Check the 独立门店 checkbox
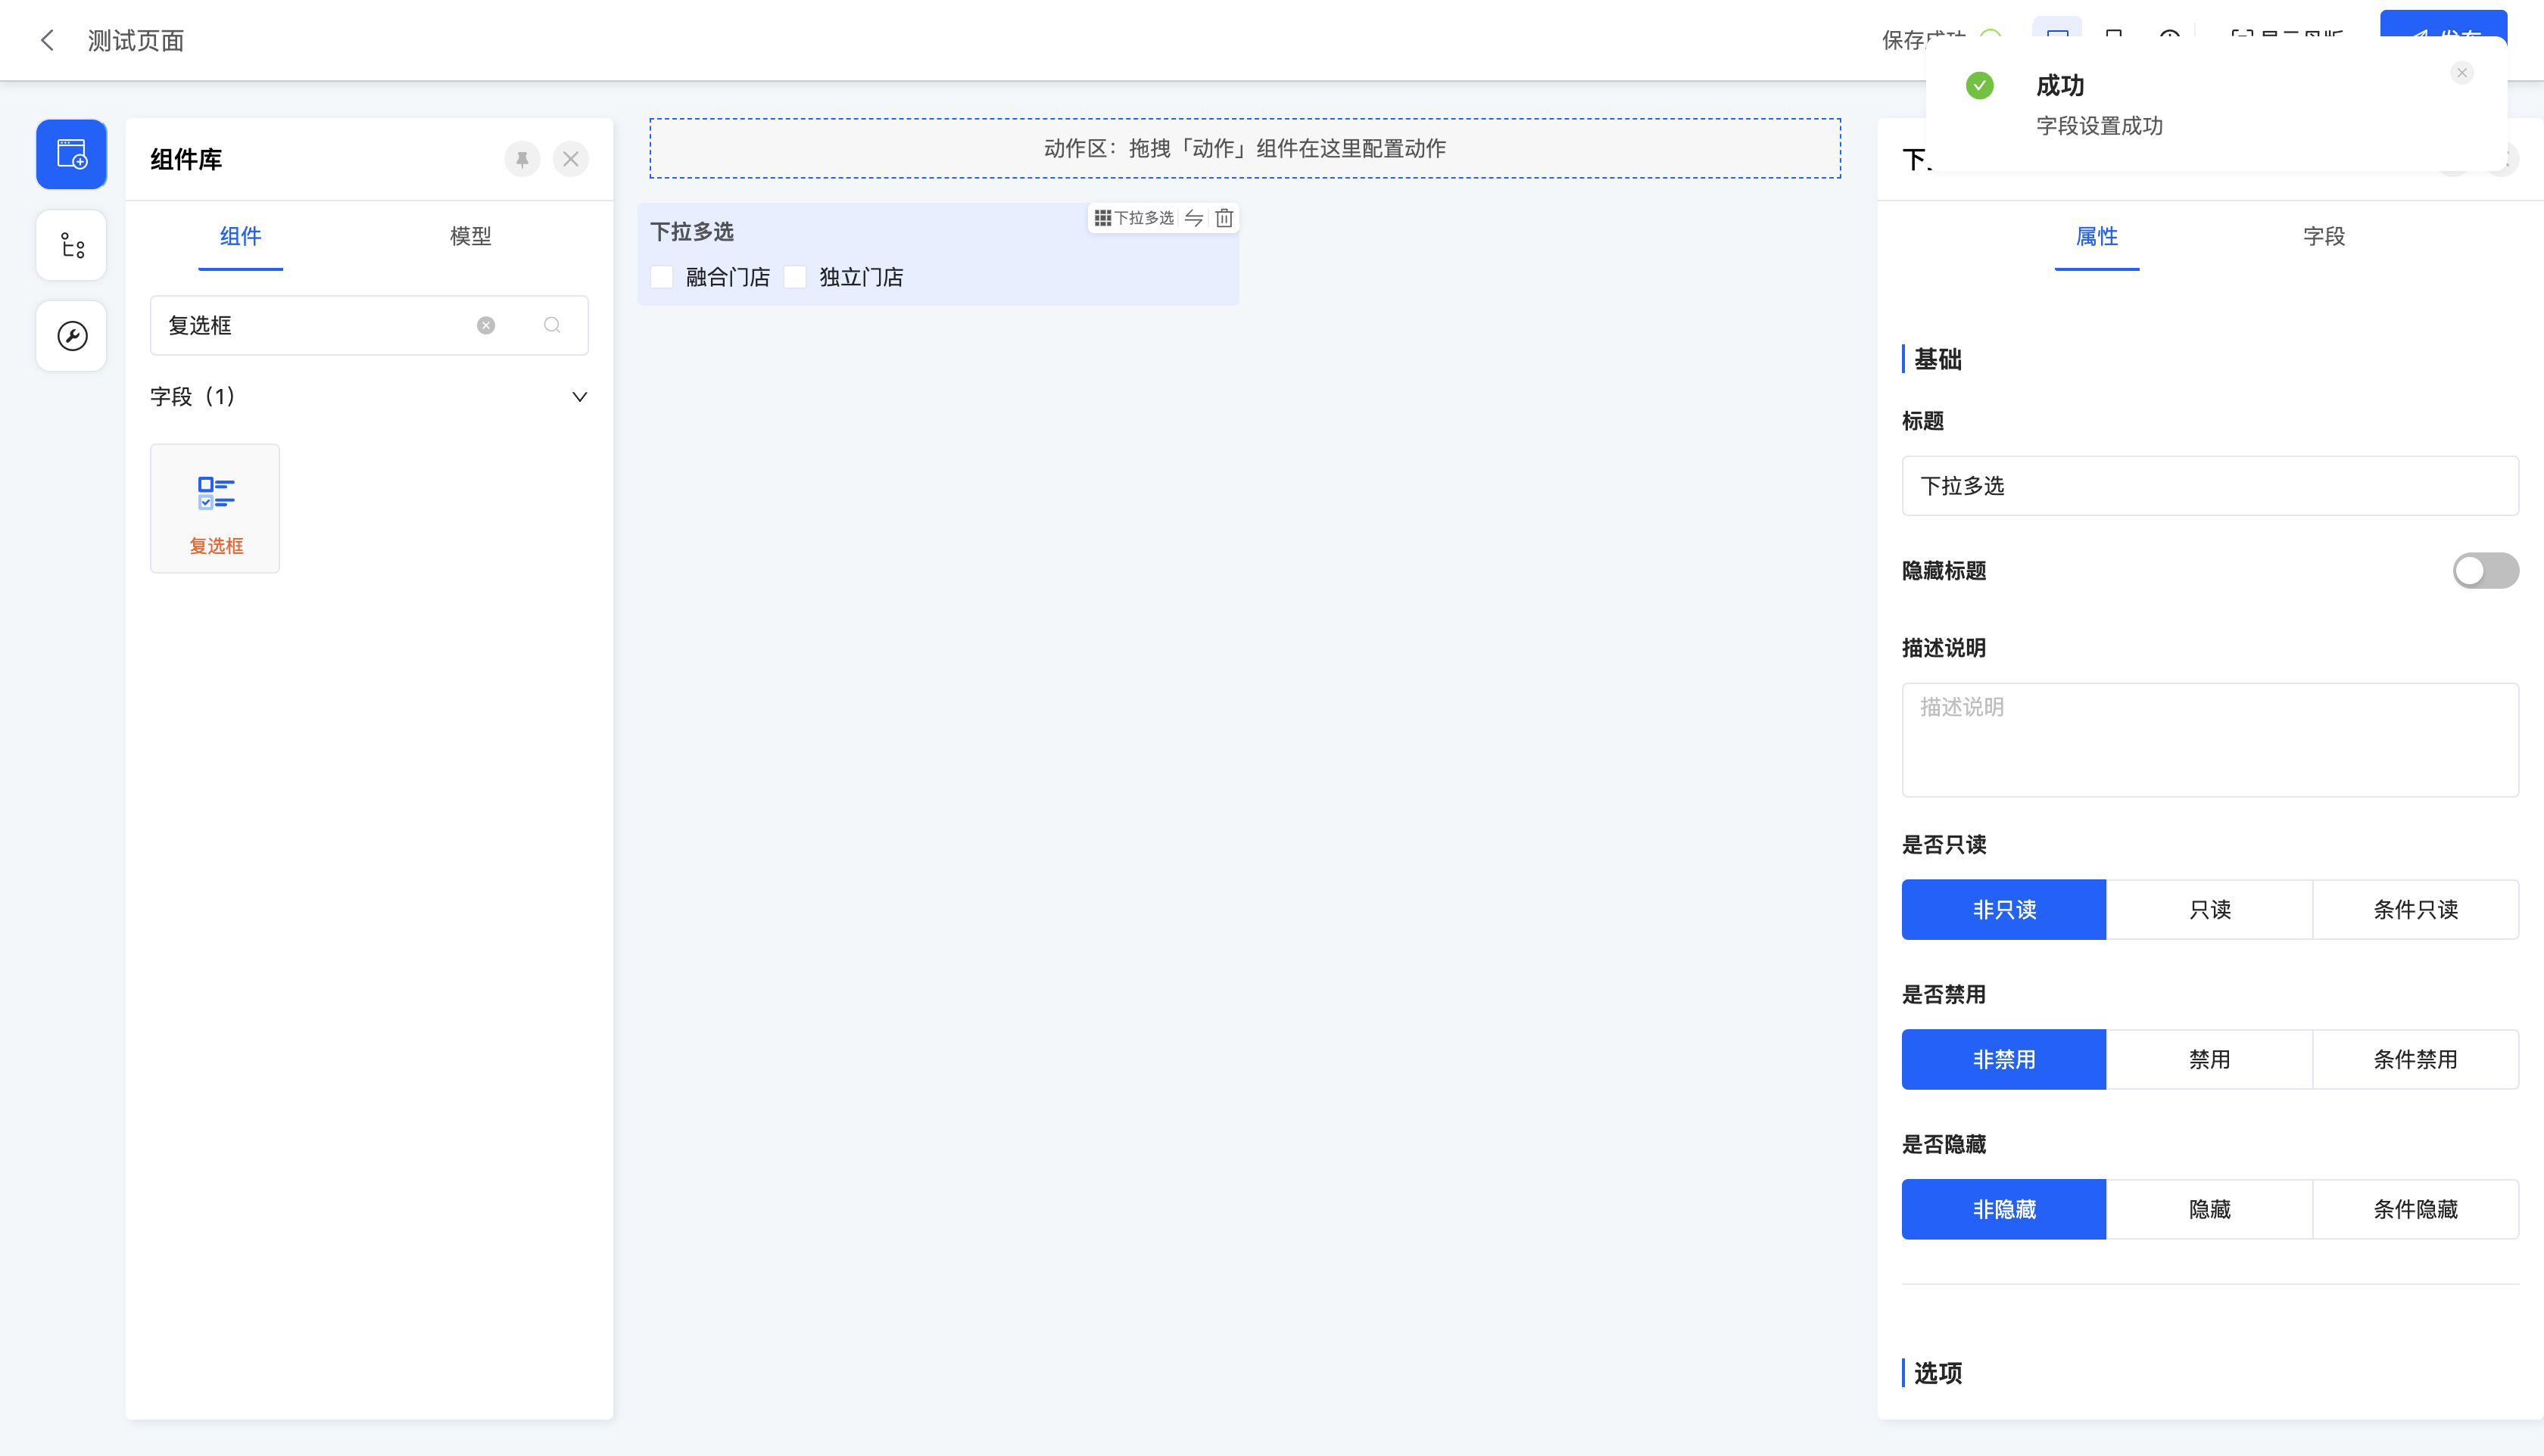 click(x=795, y=277)
